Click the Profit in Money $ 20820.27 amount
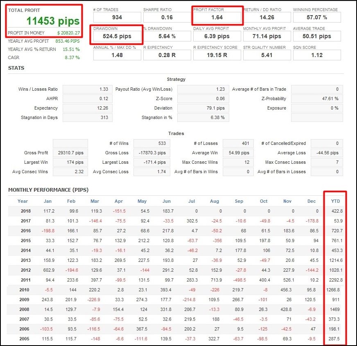The height and width of the screenshot is (346, 357). 68,33
